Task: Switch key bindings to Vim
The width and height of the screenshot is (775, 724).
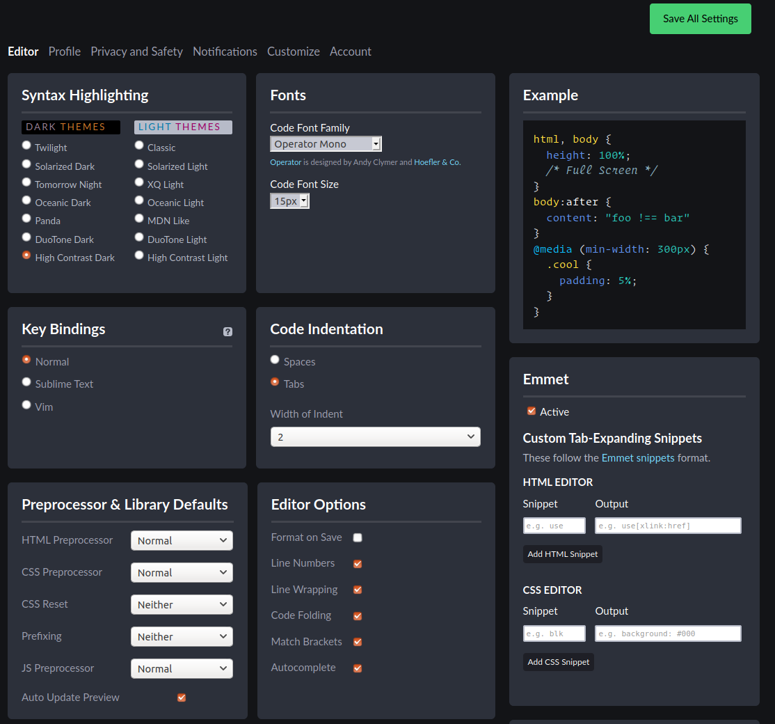Action: point(26,404)
